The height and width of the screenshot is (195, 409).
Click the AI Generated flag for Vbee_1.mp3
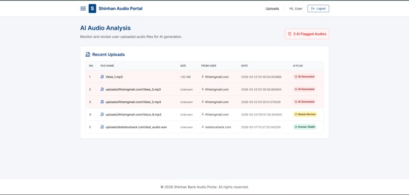304,77
